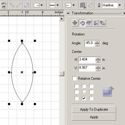Image resolution: width=125 pixels, height=125 pixels.
Task: Increase the rotation Angle with up spinner
Action: pyautogui.click(x=97, y=42)
